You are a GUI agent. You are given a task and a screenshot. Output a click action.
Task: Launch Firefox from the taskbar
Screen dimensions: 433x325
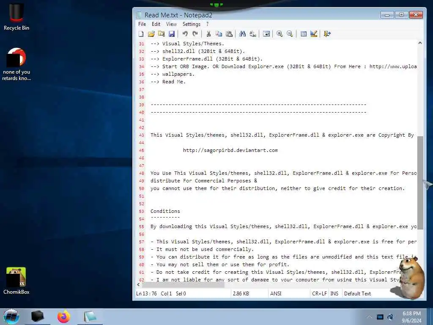pyautogui.click(x=63, y=317)
